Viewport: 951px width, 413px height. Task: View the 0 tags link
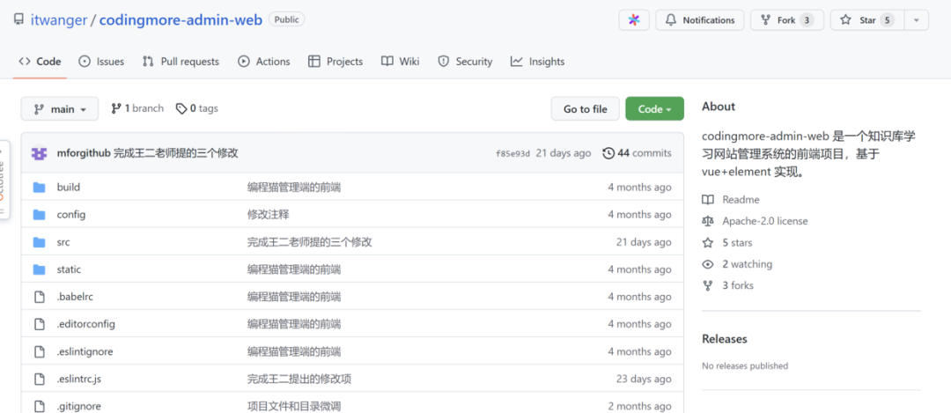tap(197, 108)
